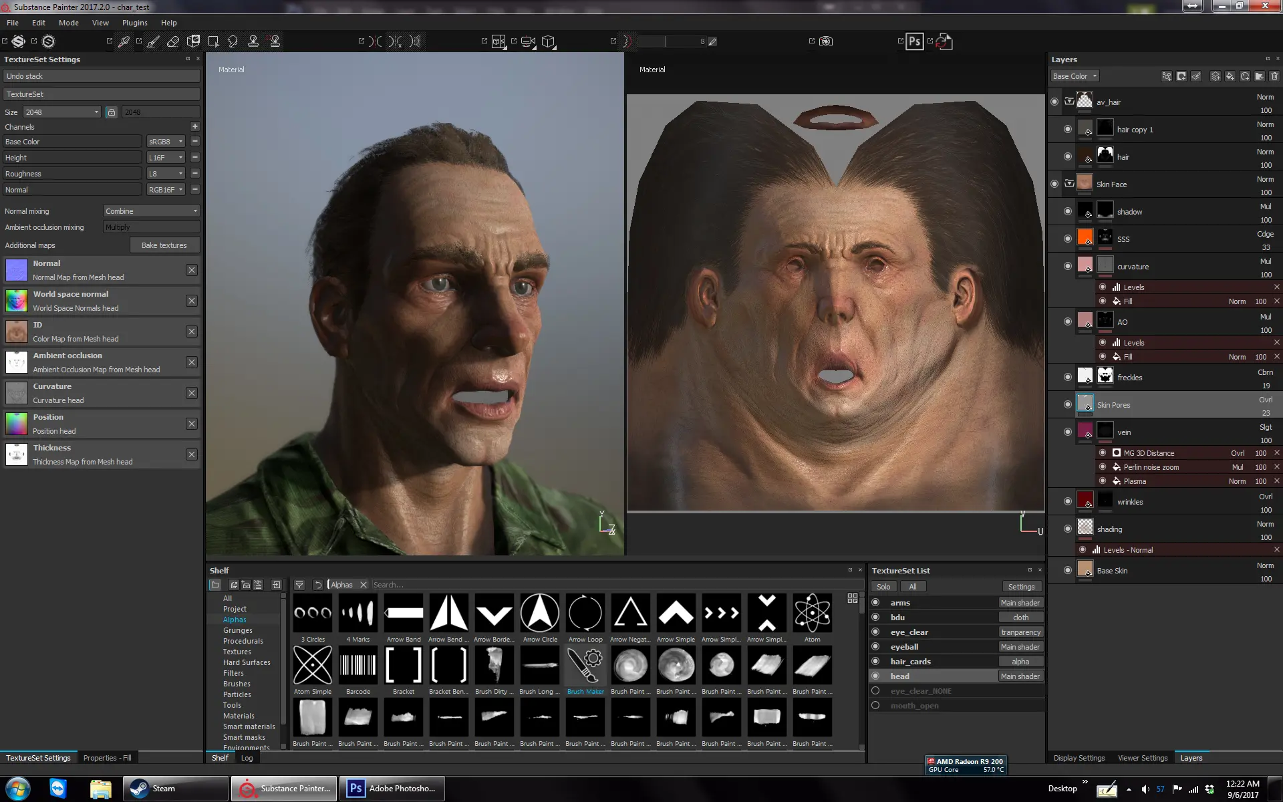Hide the freckles layer
The height and width of the screenshot is (802, 1283).
coord(1068,377)
